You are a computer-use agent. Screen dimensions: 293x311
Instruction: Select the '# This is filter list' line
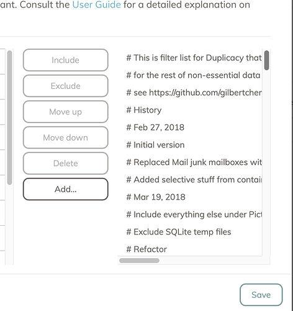click(x=194, y=58)
